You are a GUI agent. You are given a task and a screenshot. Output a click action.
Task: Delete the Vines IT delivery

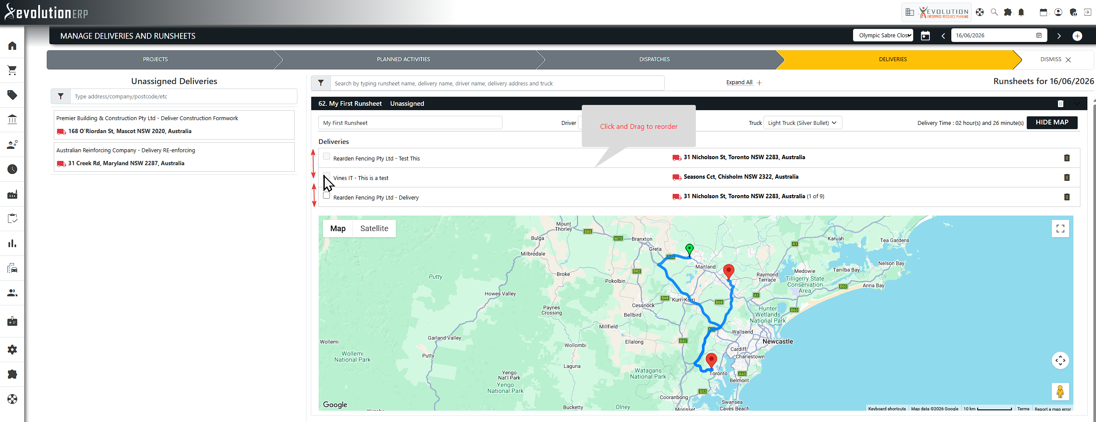pyautogui.click(x=1067, y=177)
